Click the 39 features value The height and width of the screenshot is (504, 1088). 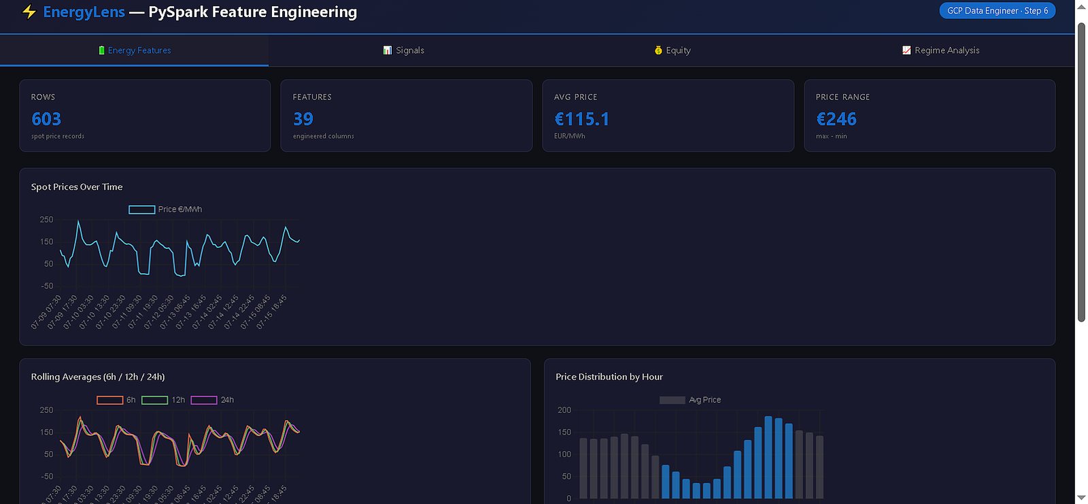(303, 119)
